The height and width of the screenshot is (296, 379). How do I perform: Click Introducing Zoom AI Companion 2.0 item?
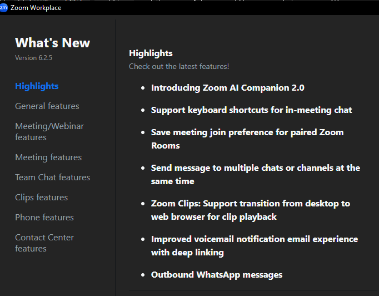227,88
